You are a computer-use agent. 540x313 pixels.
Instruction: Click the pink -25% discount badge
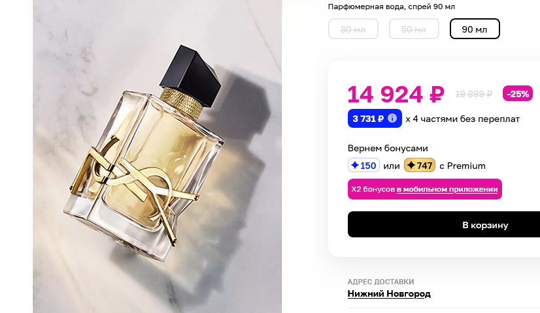click(518, 93)
